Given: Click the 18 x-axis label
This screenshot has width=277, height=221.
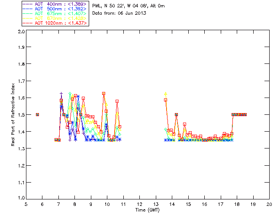Looking at the screenshot, I should point(237,204).
